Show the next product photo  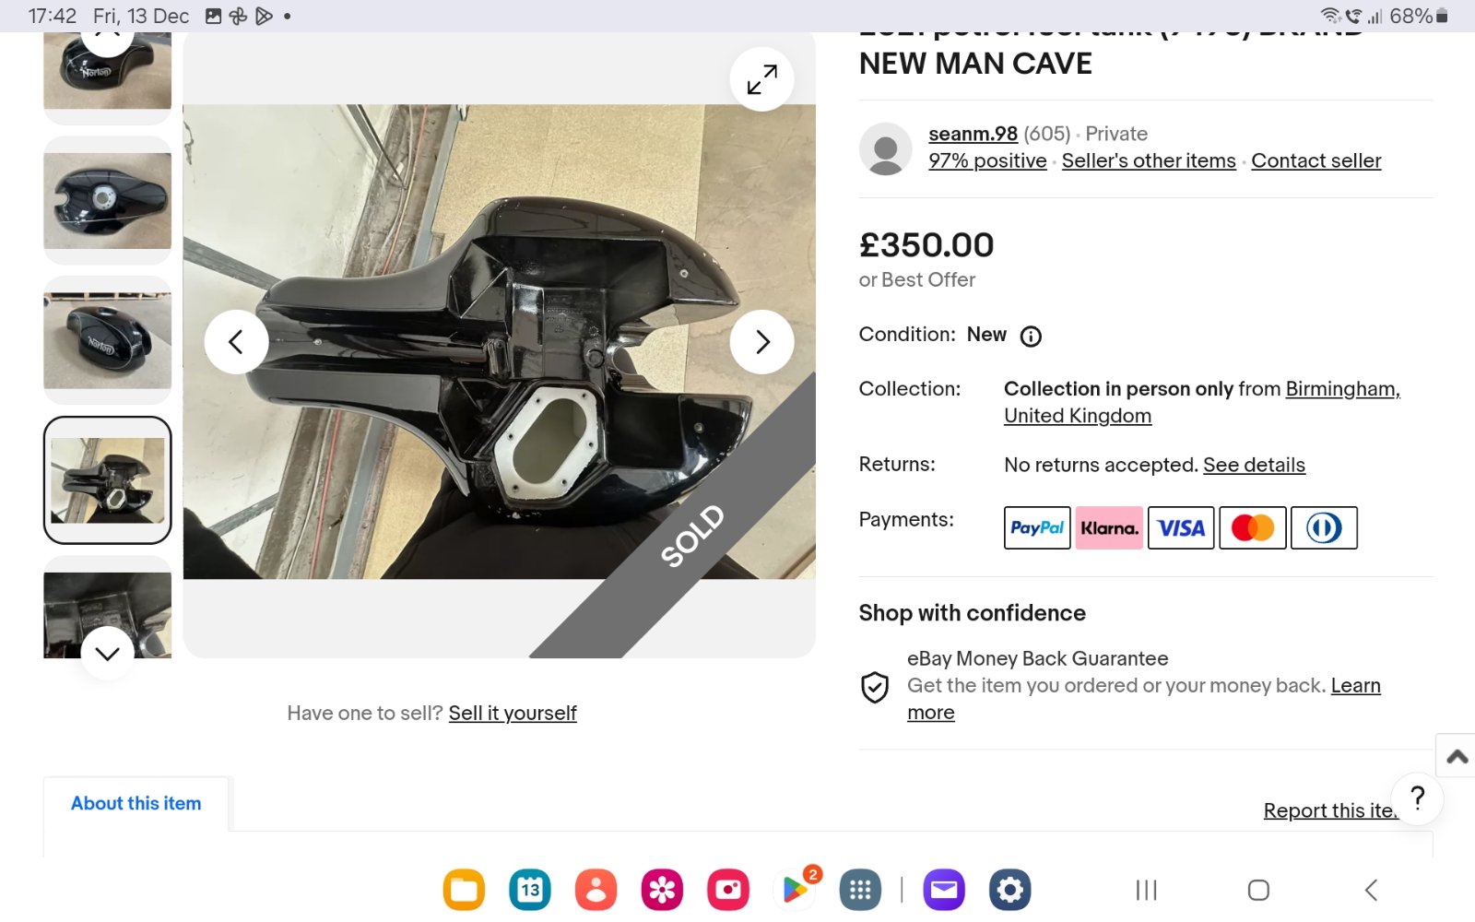[761, 342]
